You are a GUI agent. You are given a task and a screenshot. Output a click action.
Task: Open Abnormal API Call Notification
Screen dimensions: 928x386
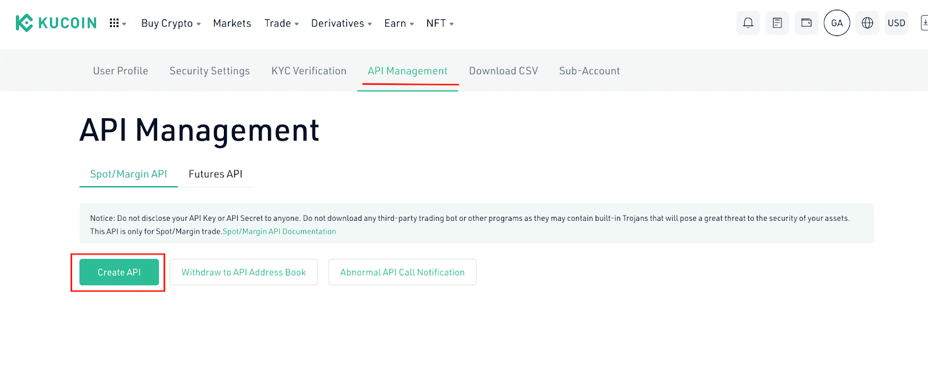point(403,272)
